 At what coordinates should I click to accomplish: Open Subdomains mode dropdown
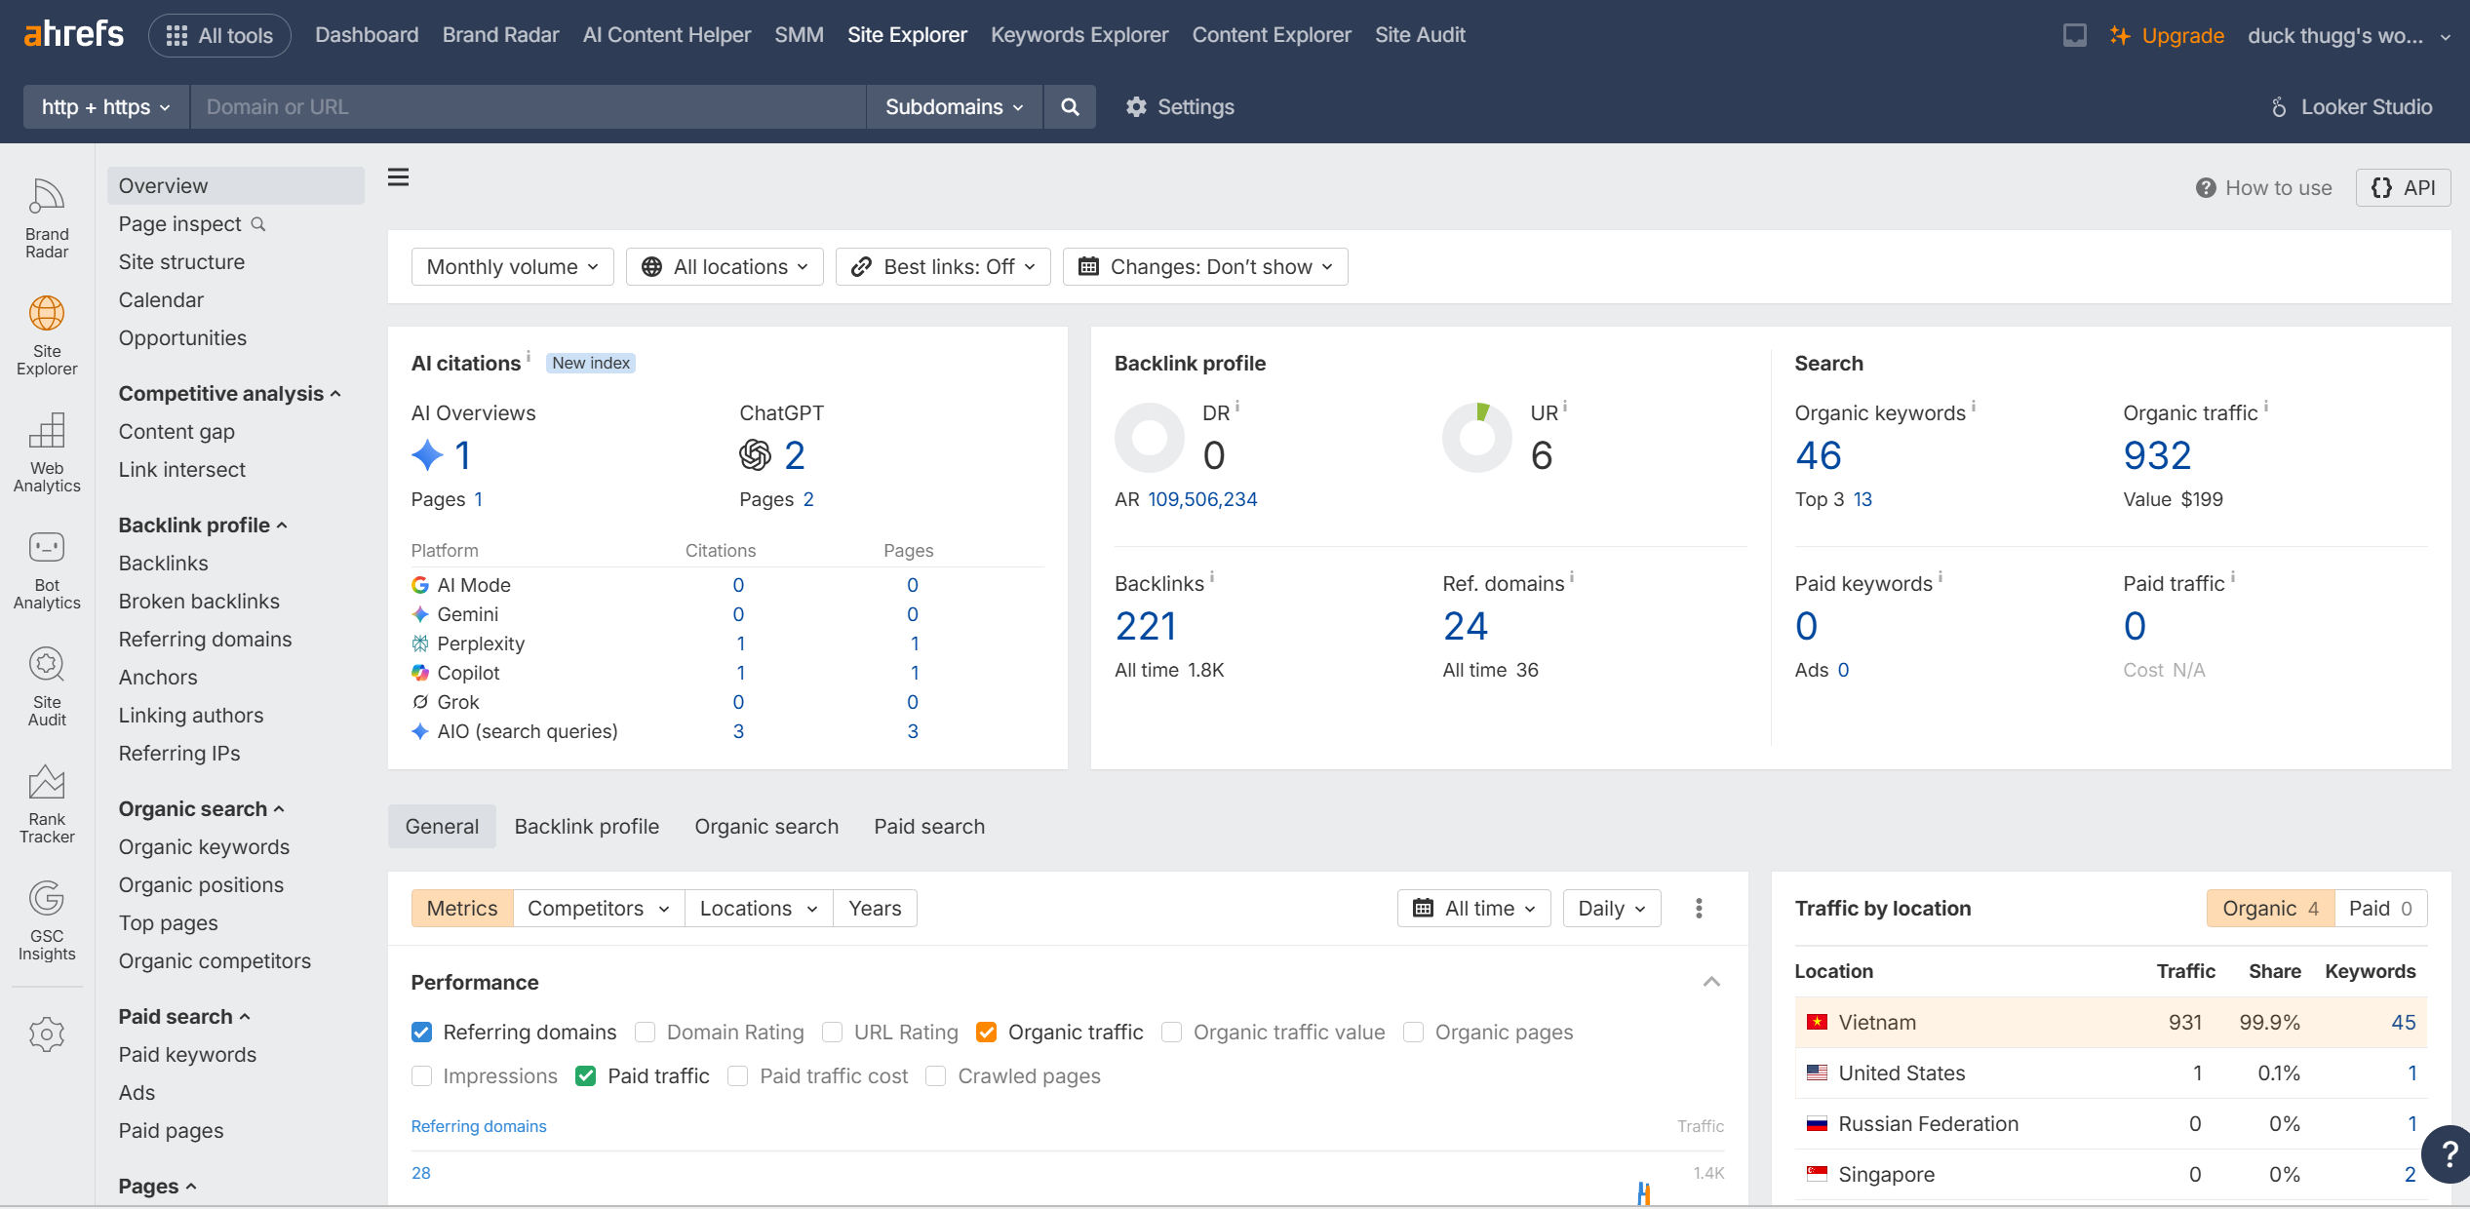954,106
